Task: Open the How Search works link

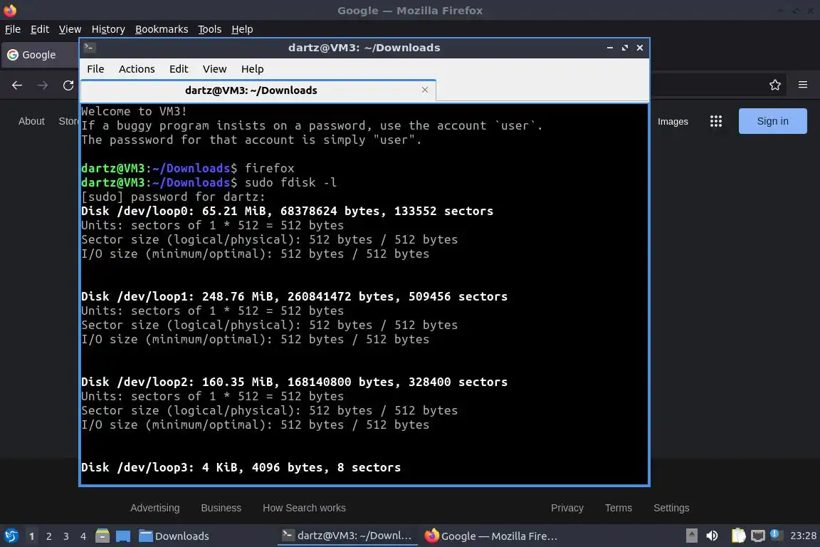Action: pos(304,508)
